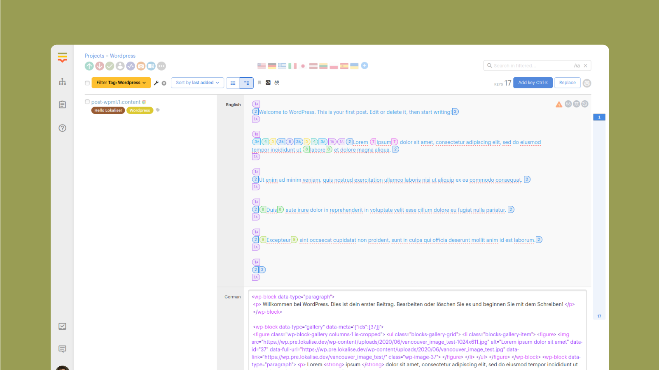Screen dimensions: 659x370
Task: Click the Projects breadcrumb link
Action: [94, 56]
